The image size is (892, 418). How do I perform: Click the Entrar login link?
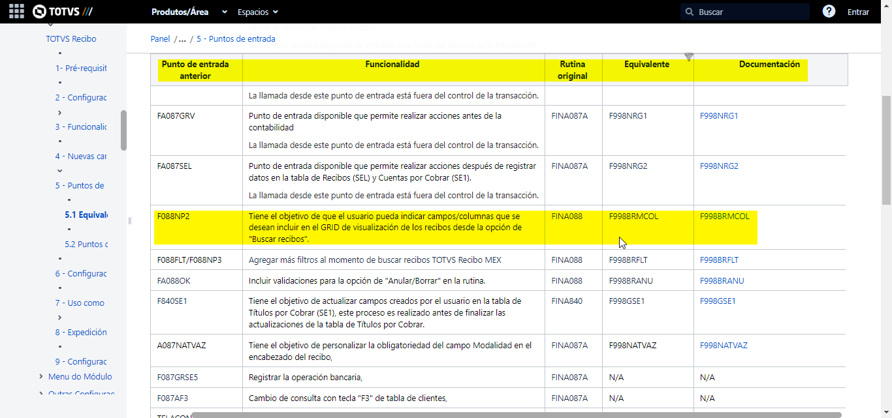click(x=858, y=12)
